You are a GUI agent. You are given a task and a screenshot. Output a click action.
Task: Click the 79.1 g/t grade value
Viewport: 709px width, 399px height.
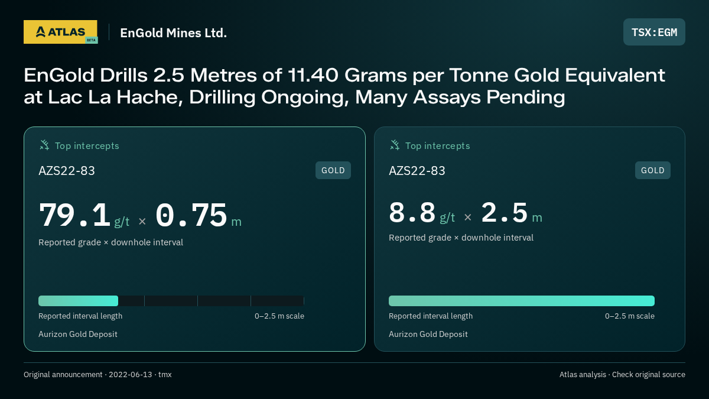(84, 216)
